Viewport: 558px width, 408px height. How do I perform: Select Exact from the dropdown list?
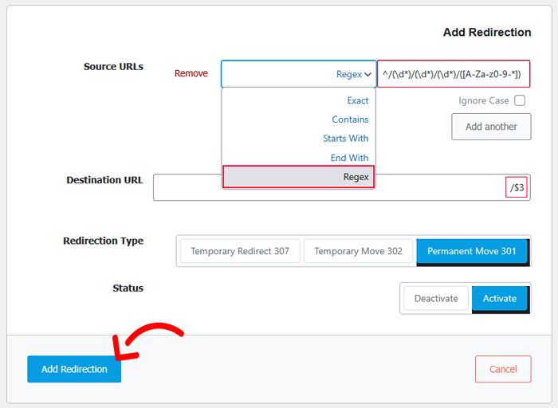[357, 100]
